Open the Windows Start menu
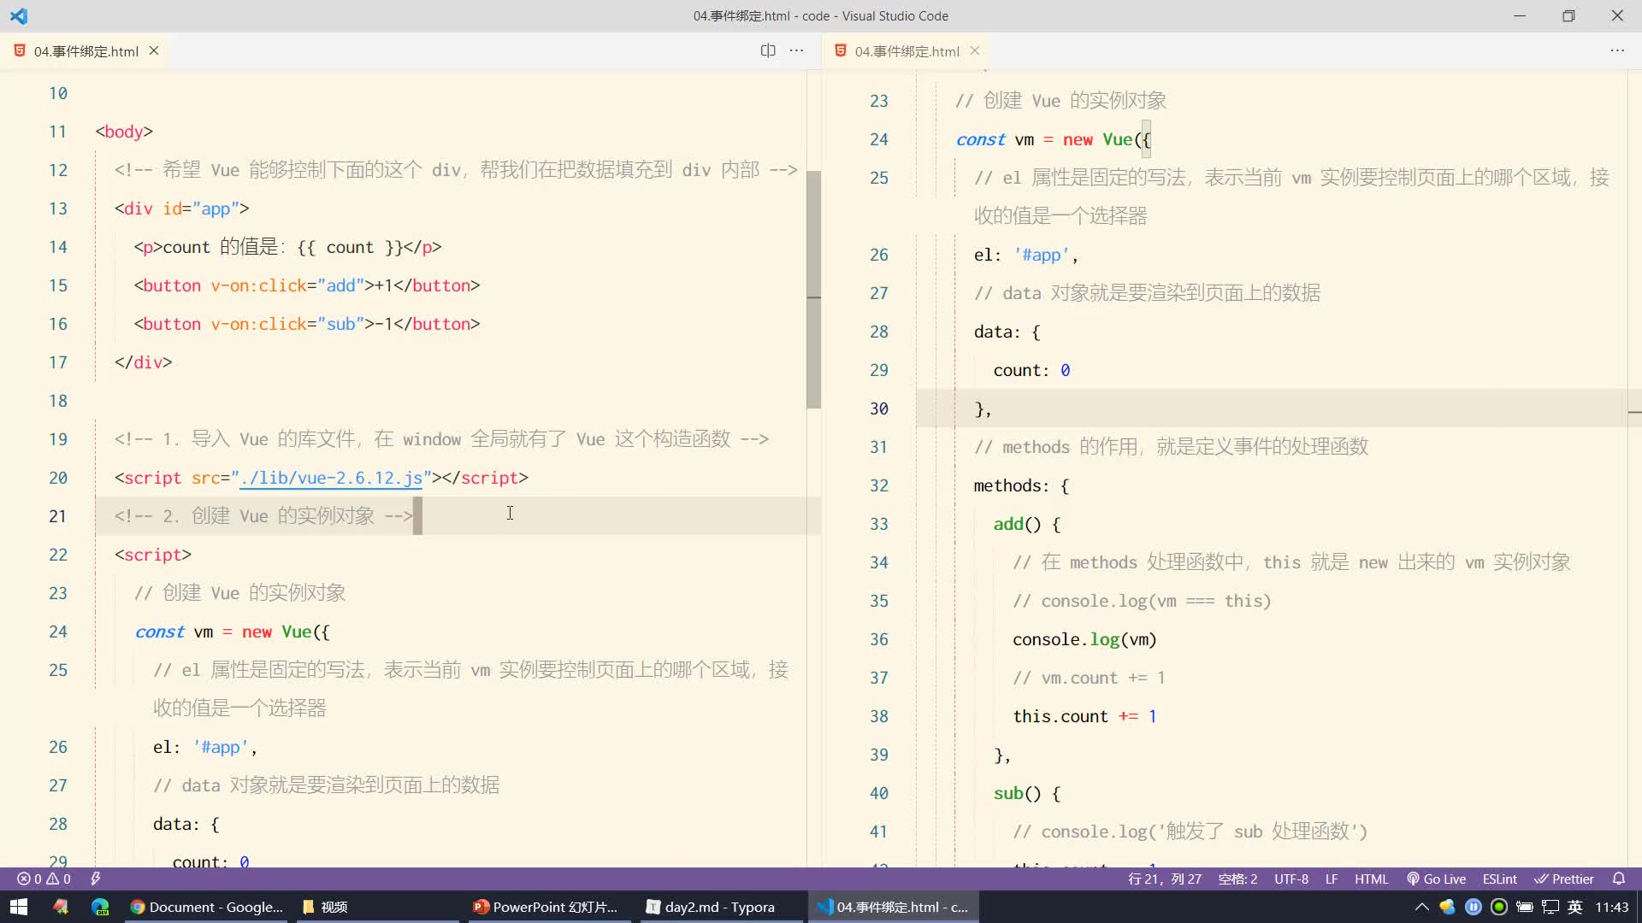The width and height of the screenshot is (1642, 923). 19,907
